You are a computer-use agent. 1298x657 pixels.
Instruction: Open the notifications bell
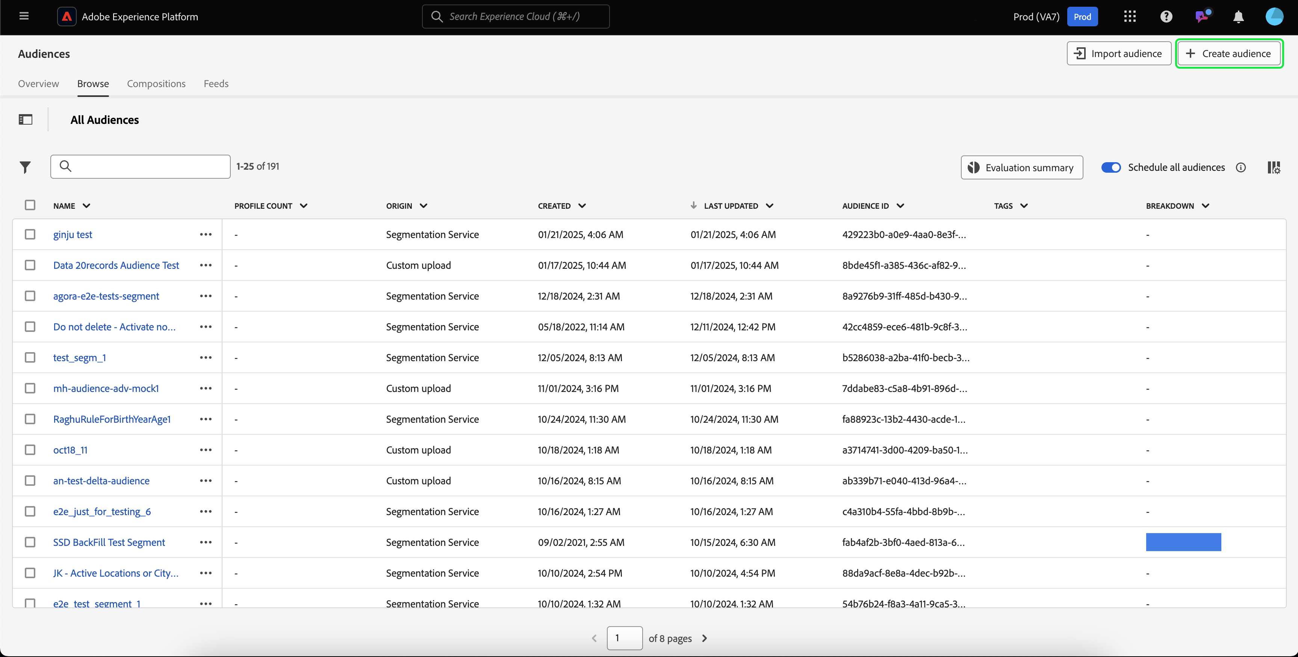pos(1238,17)
